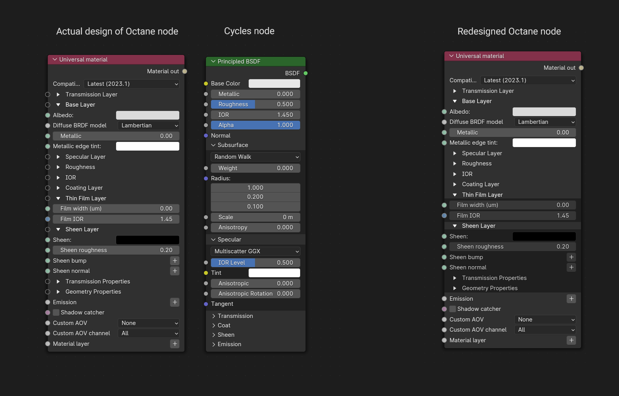Click the Radius input socket on Principled BSDF
Screen dimensions: 619x396
pyautogui.click(x=206, y=178)
